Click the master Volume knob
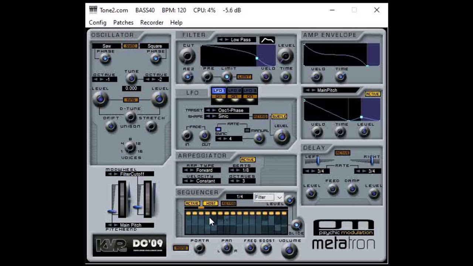This screenshot has height=266, width=473. pyautogui.click(x=289, y=250)
